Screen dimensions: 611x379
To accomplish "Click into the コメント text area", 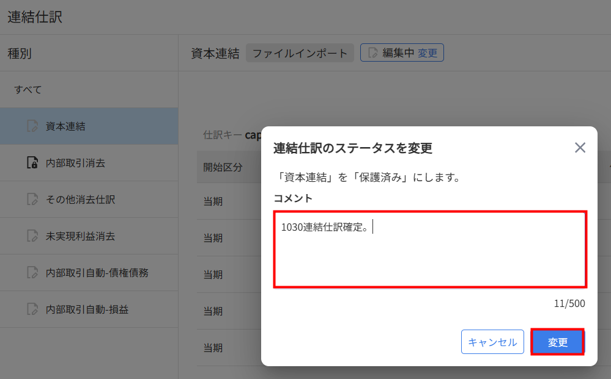I will pos(430,249).
